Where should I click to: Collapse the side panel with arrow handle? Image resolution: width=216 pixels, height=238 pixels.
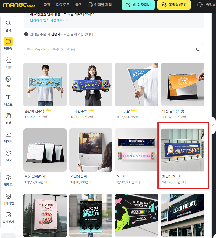tap(213, 126)
